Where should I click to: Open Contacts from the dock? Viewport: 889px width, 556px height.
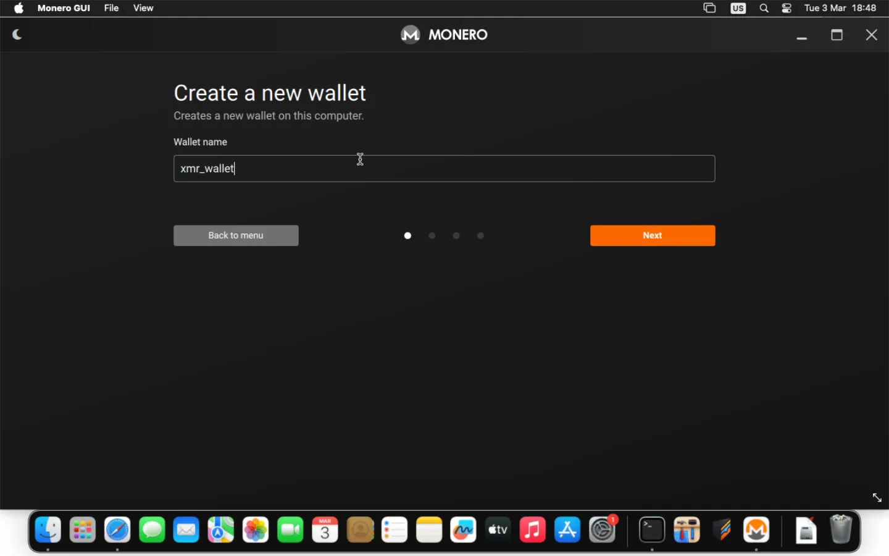[x=360, y=530]
